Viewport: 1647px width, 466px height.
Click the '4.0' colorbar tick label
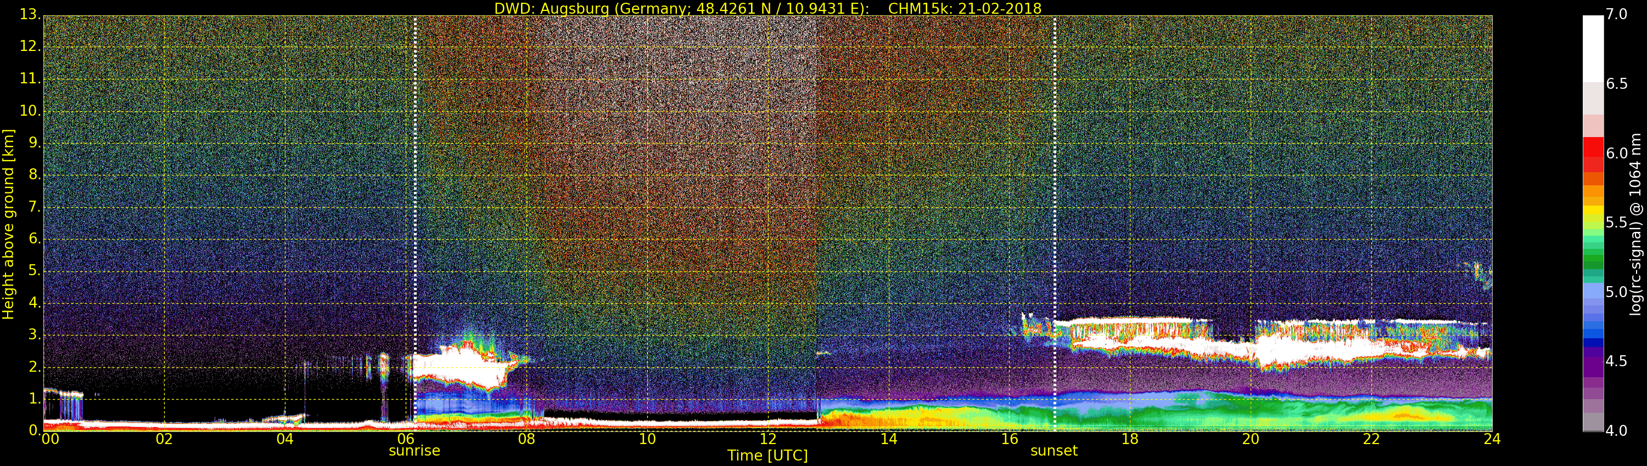(1617, 431)
